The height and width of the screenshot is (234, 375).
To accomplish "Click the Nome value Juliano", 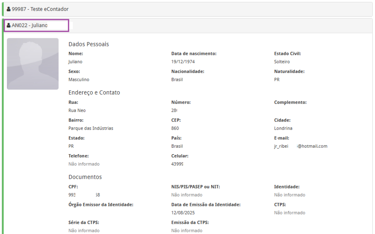I will 75,62.
